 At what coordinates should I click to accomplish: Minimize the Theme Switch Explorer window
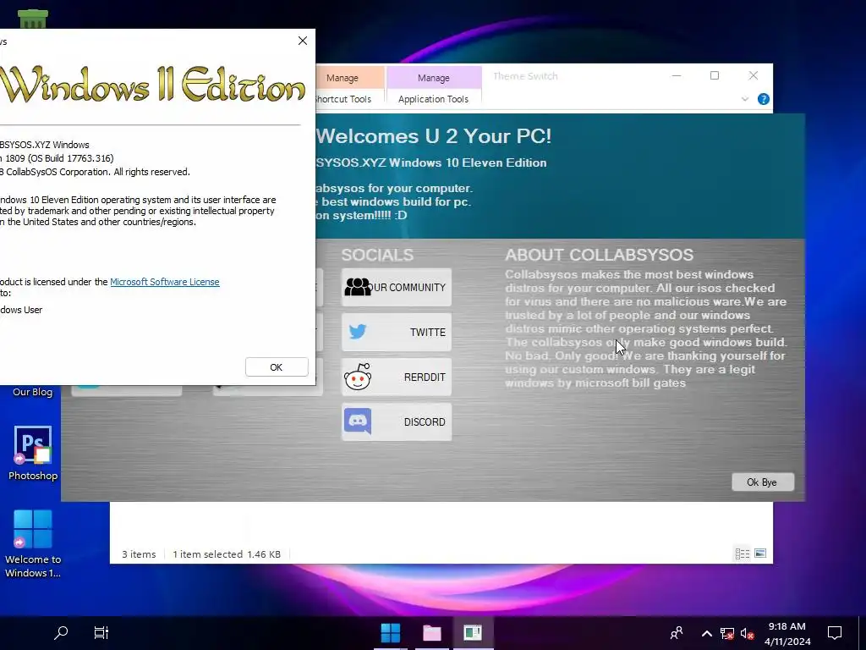click(x=677, y=75)
